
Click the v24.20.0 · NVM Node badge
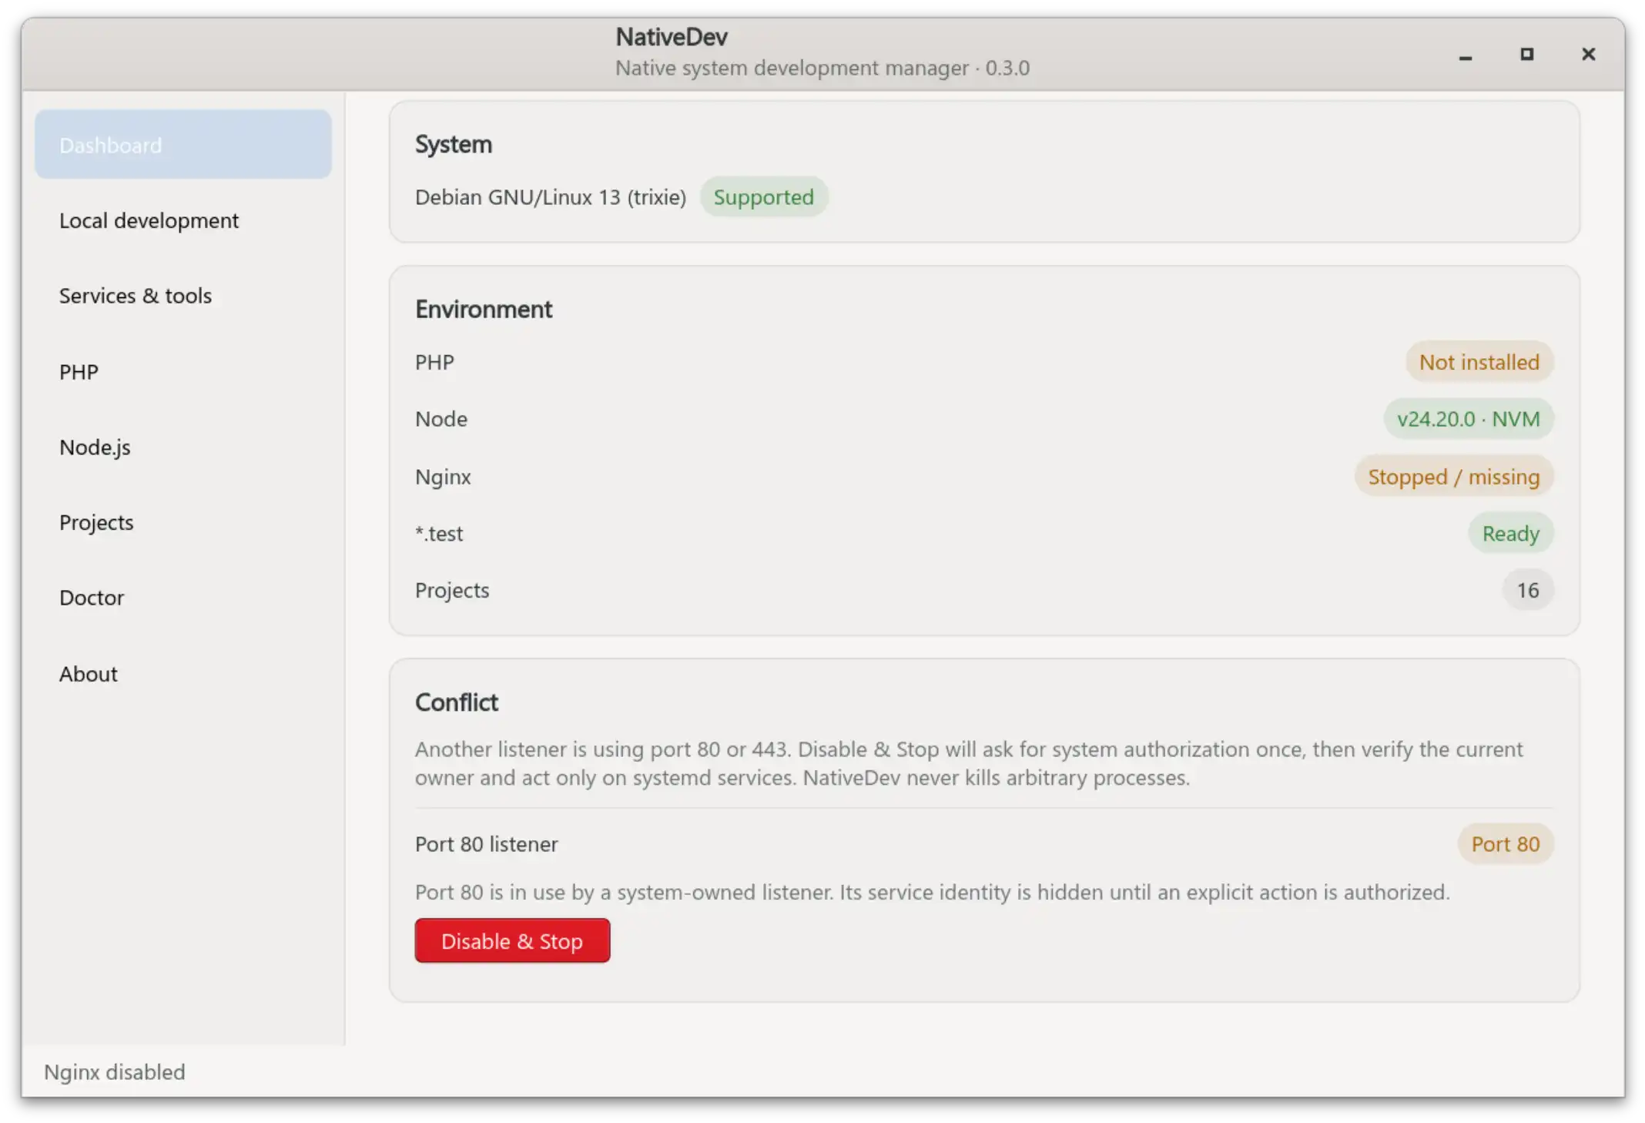pos(1469,419)
